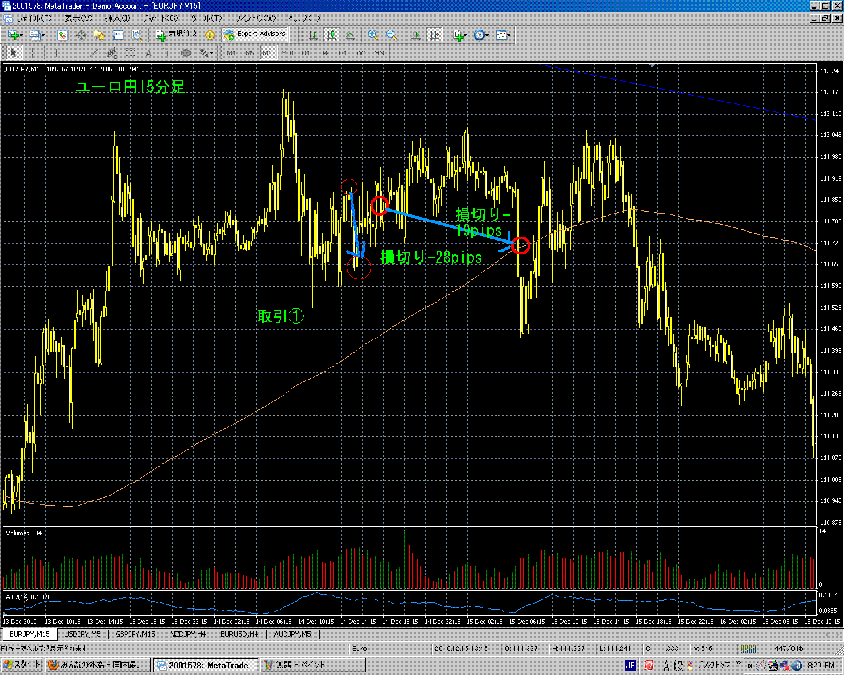
Task: Click the Zoom In magnifier icon
Action: point(373,35)
